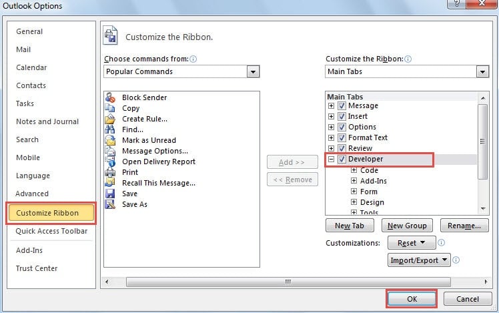Click info icon next to Import/Export button
The image size is (499, 313).
click(456, 260)
